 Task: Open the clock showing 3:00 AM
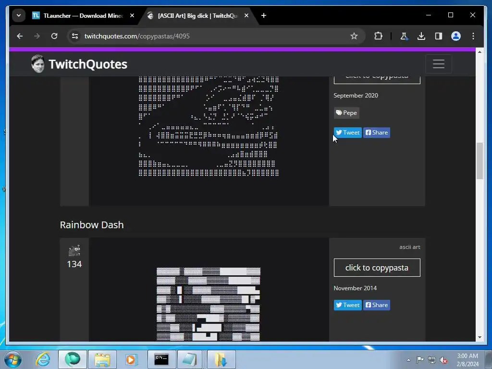coord(467,359)
